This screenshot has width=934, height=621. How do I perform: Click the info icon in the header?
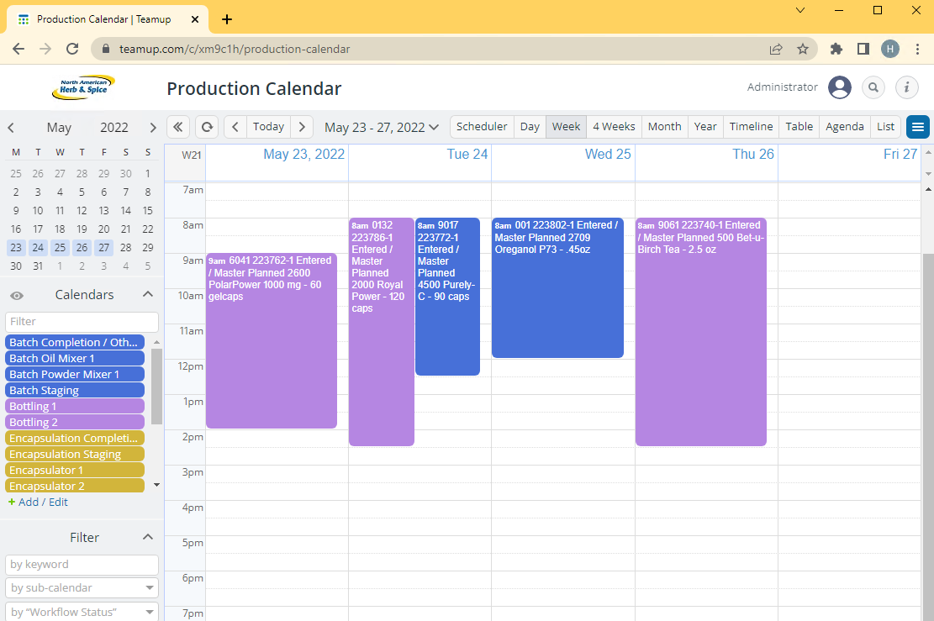point(906,87)
